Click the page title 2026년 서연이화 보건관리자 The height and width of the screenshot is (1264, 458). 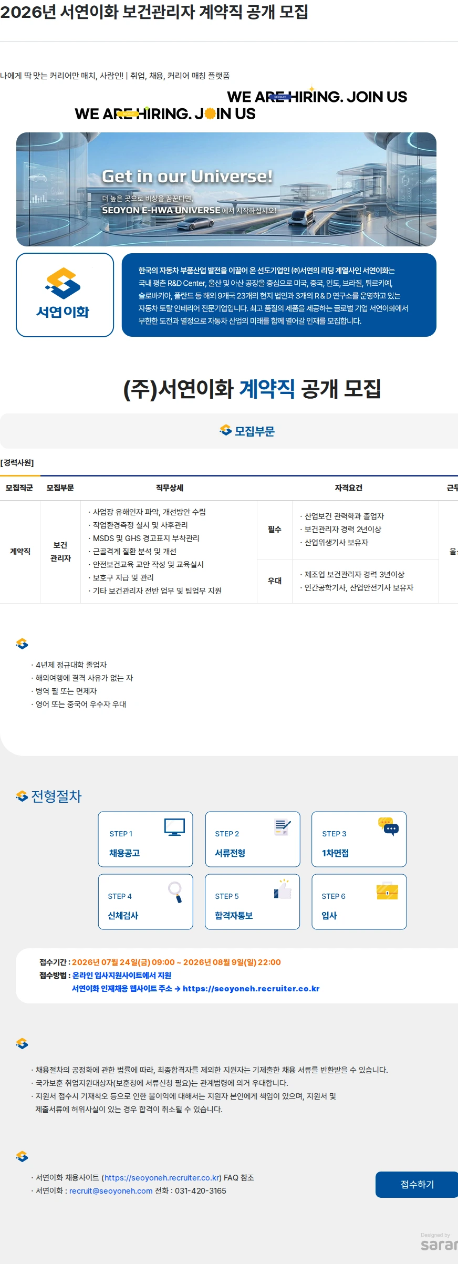154,12
